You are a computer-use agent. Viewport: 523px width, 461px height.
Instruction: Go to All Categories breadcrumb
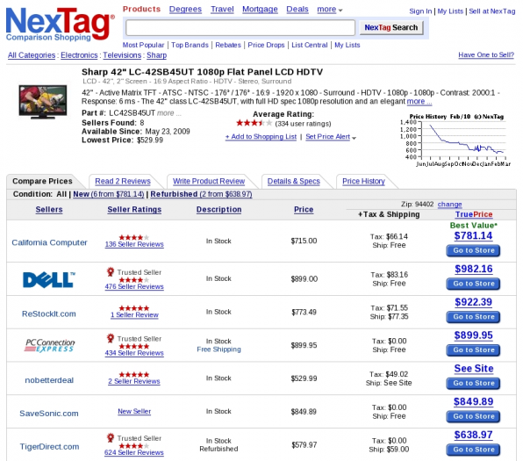[32, 55]
